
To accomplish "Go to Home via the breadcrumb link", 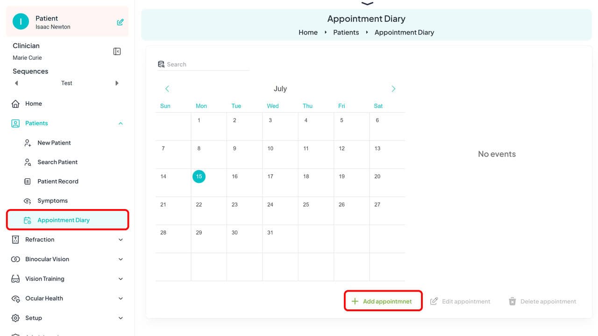I will coord(307,32).
